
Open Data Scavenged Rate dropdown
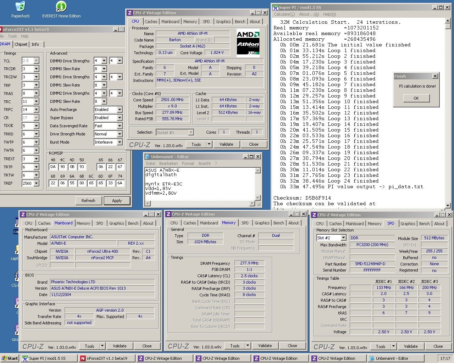[x=120, y=126]
